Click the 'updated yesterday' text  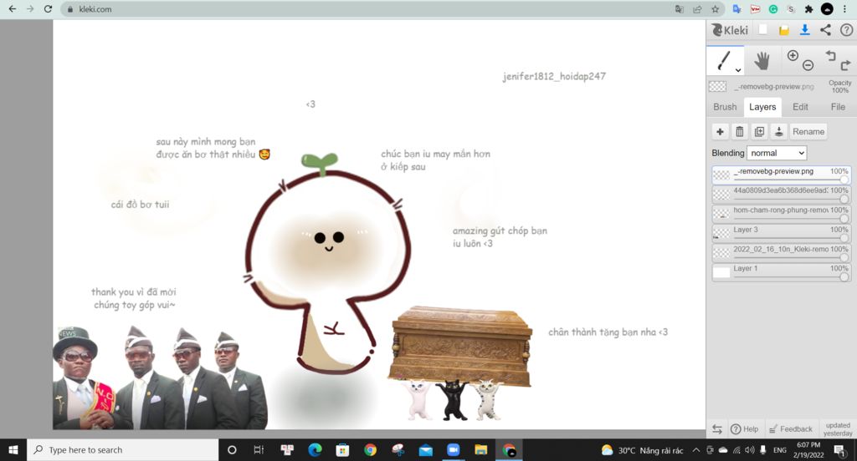tap(838, 429)
